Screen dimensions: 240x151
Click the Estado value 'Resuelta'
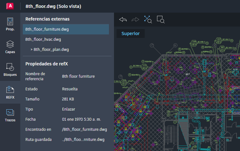[70, 89]
